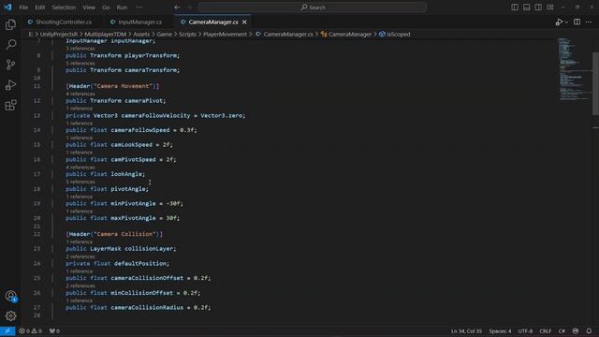
Task: Toggle the primary side bar layout icon
Action: point(515,7)
